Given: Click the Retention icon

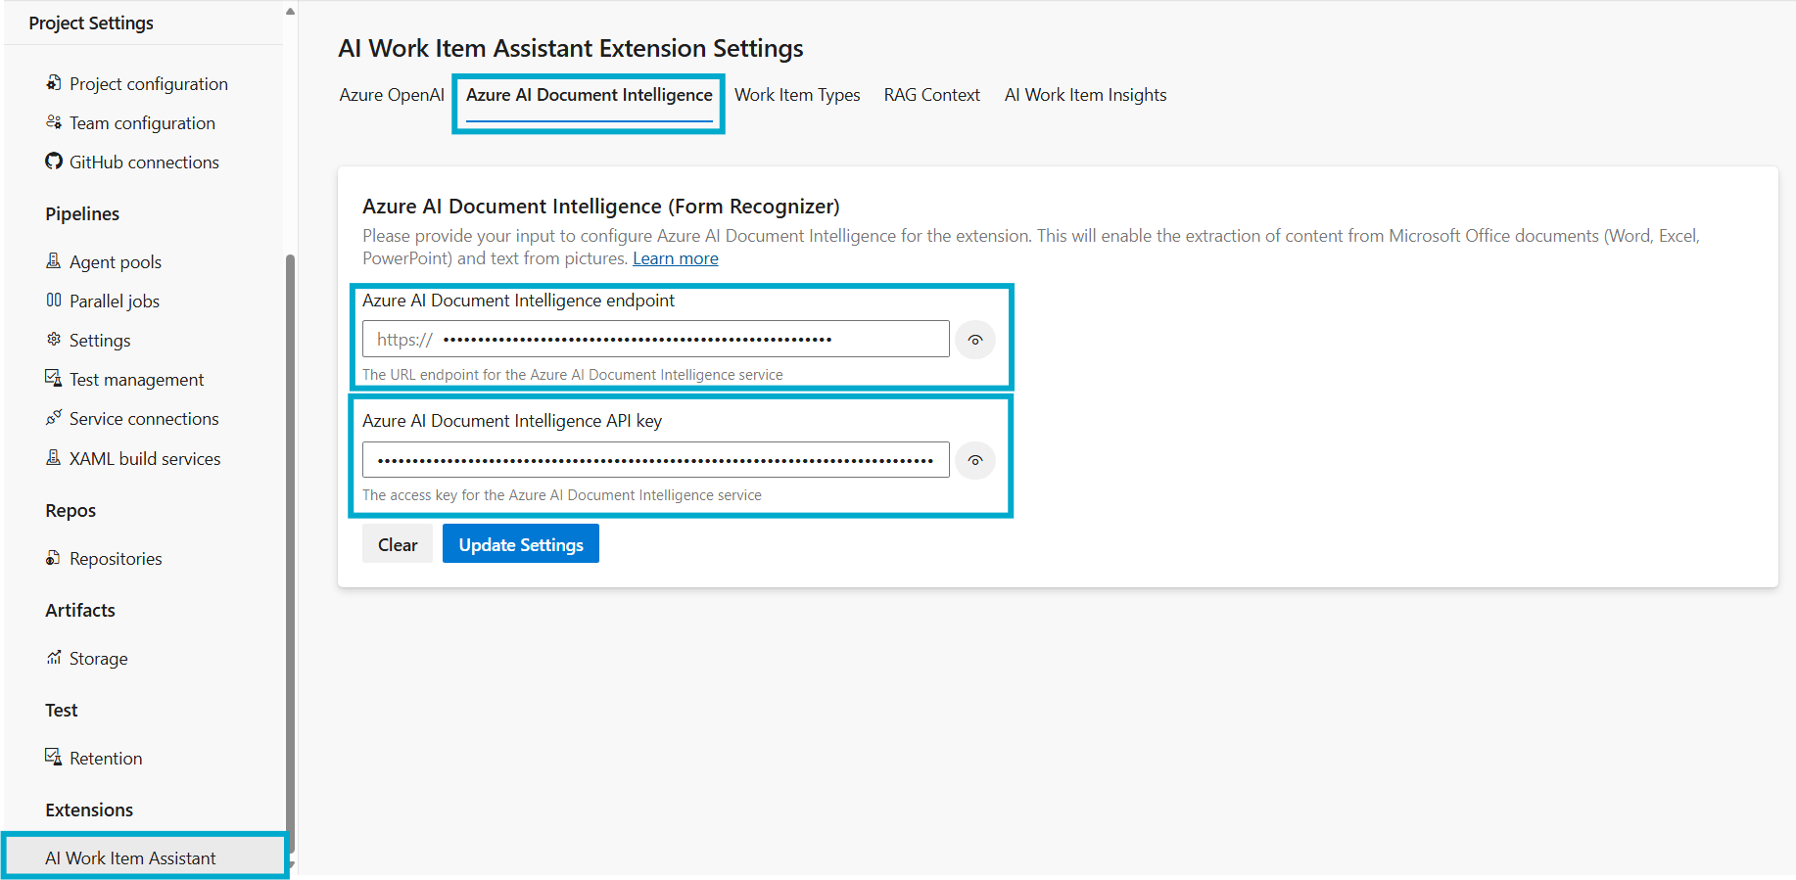Looking at the screenshot, I should coord(54,758).
